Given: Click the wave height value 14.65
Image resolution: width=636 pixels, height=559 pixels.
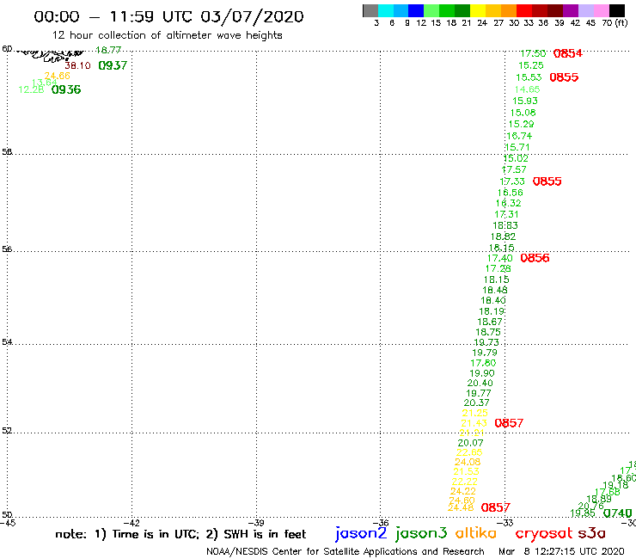Looking at the screenshot, I should [x=528, y=89].
